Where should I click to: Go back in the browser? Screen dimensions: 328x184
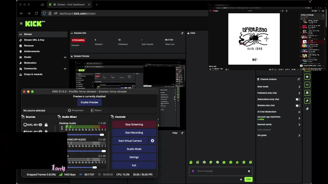22,13
